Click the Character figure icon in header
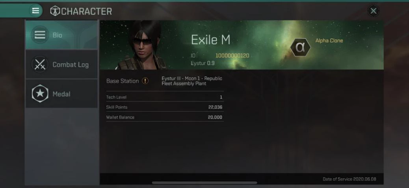The height and width of the screenshot is (188, 409). (x=55, y=11)
